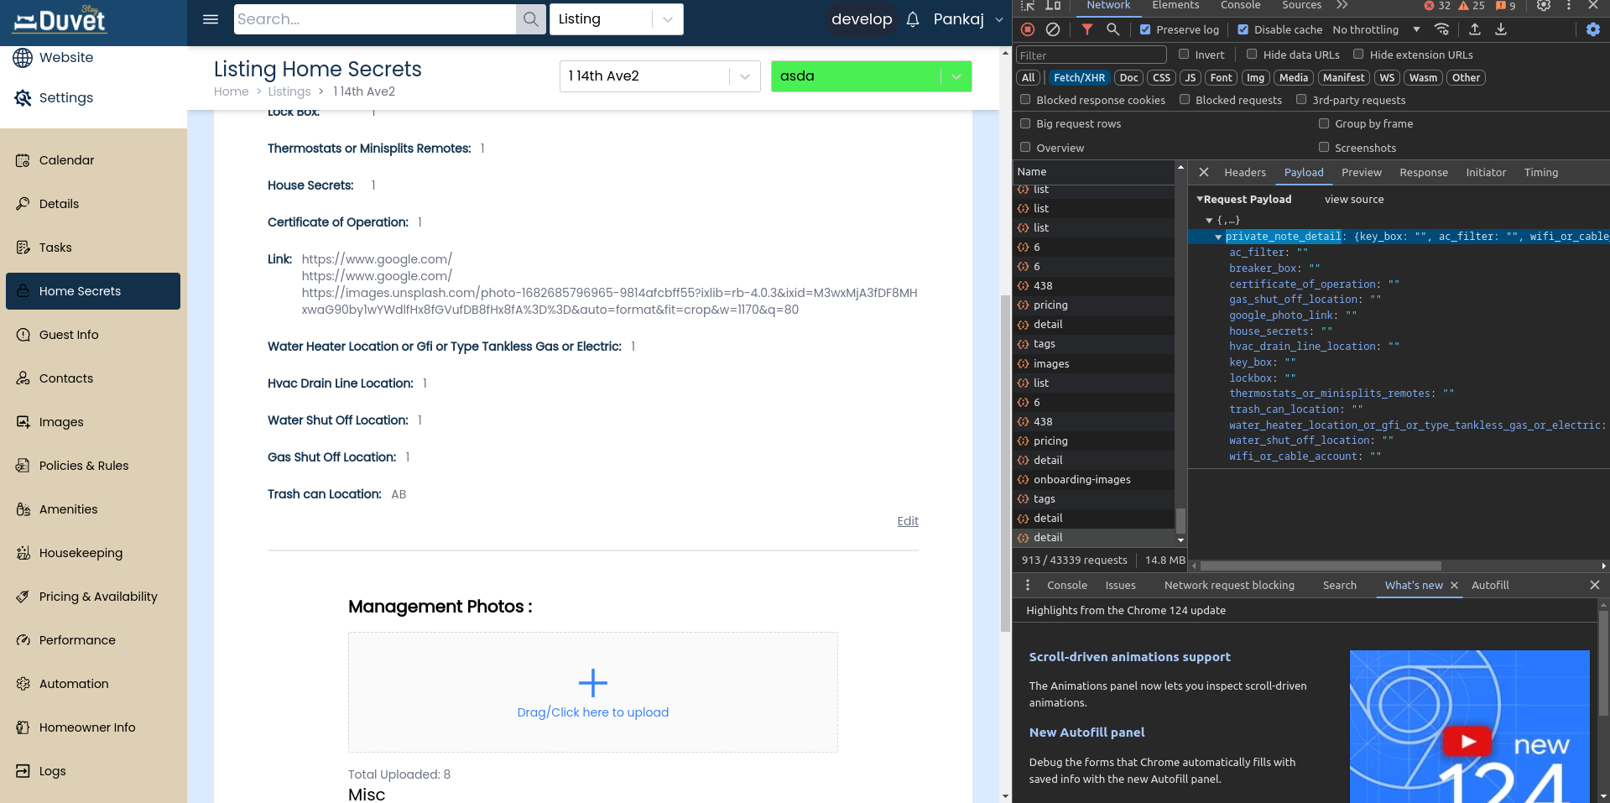Switch to the Response tab
1610x803 pixels.
click(1423, 172)
